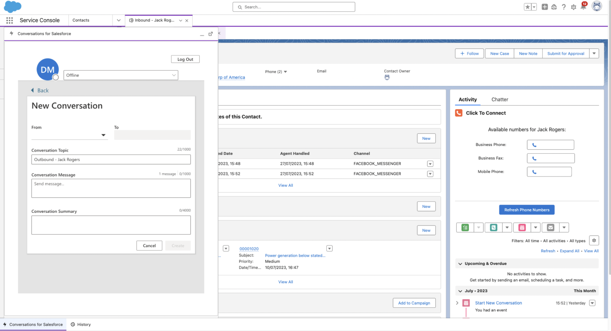The image size is (611, 331).
Task: Compose email with gray envelope icon
Action: 550,227
